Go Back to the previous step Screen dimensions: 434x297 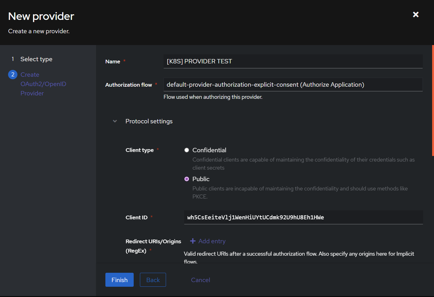(153, 280)
